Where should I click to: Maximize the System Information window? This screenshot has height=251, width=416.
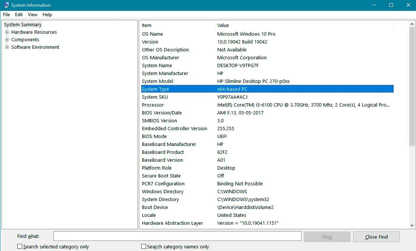point(391,5)
